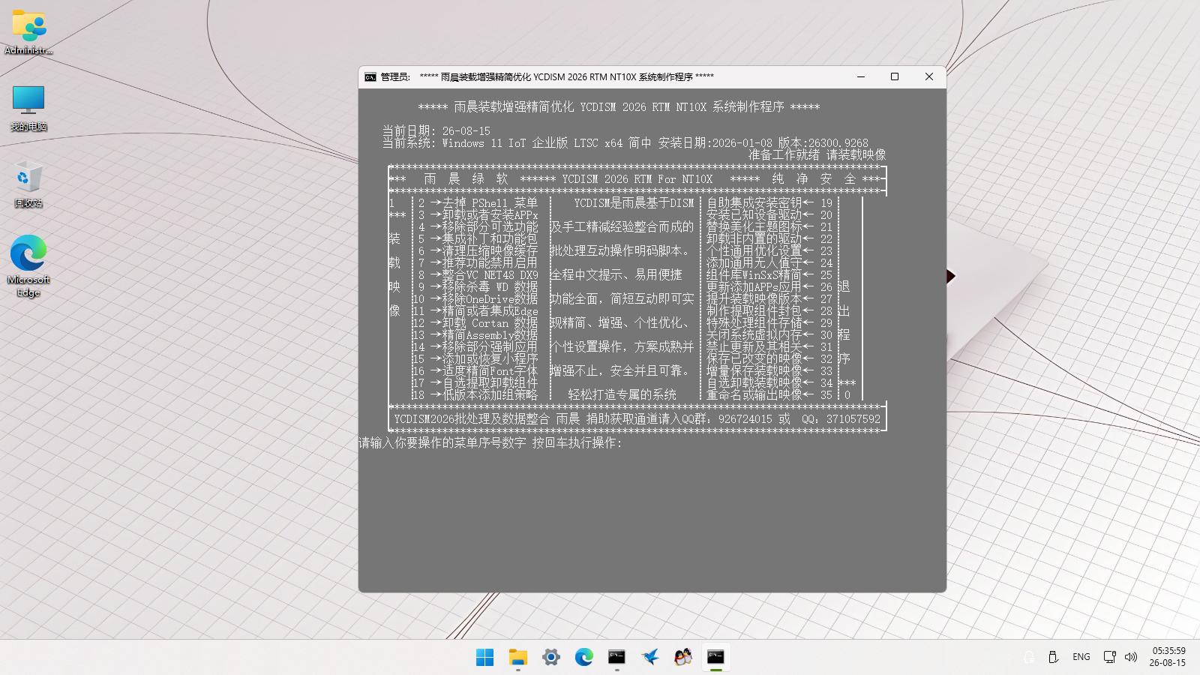This screenshot has width=1200, height=675.
Task: Click menu line '7 →推荐功能禁用启用'
Action: (478, 263)
